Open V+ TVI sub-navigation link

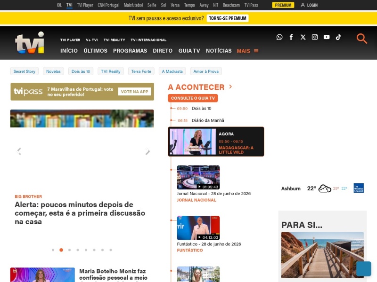click(92, 40)
